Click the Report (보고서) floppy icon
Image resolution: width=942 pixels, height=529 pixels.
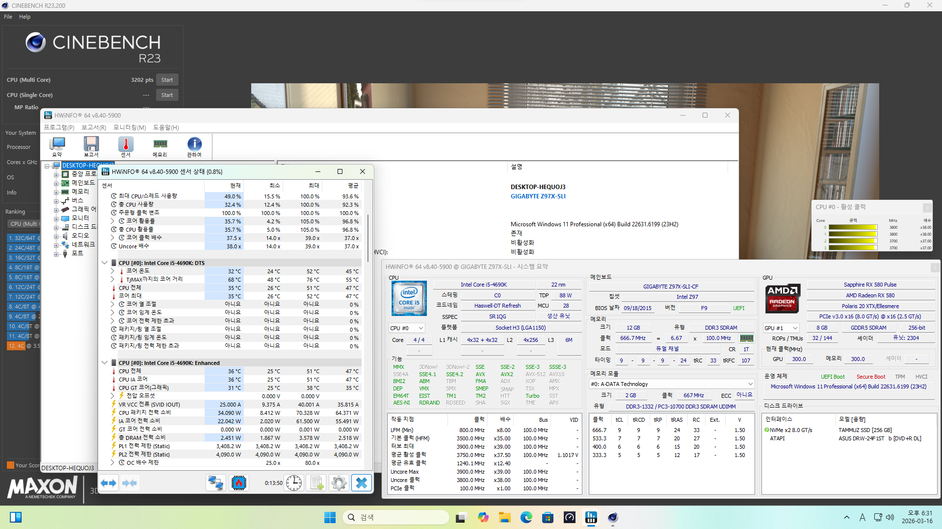tap(91, 146)
